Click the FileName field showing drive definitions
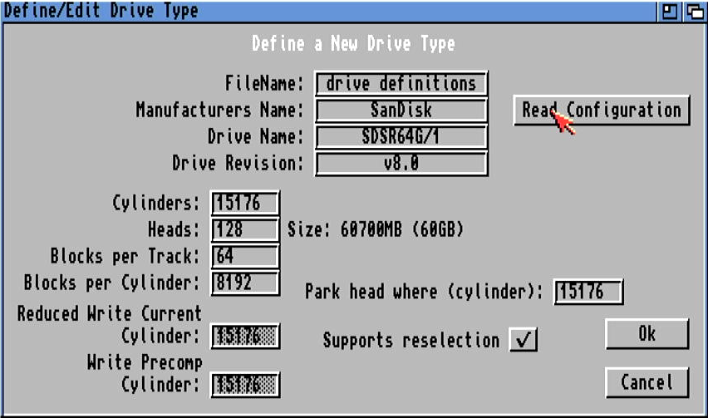The height and width of the screenshot is (418, 708). coord(401,83)
